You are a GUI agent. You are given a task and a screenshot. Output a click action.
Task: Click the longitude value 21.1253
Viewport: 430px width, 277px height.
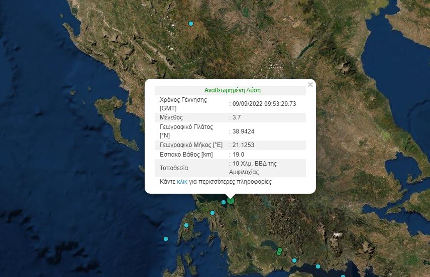244,145
